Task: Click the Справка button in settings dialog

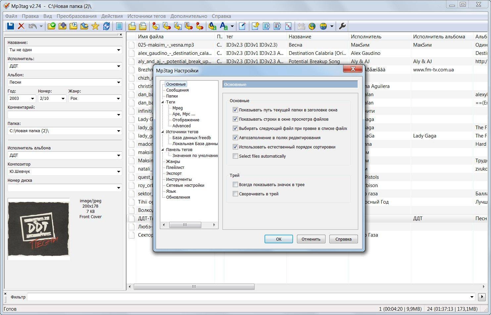Action: coord(343,239)
